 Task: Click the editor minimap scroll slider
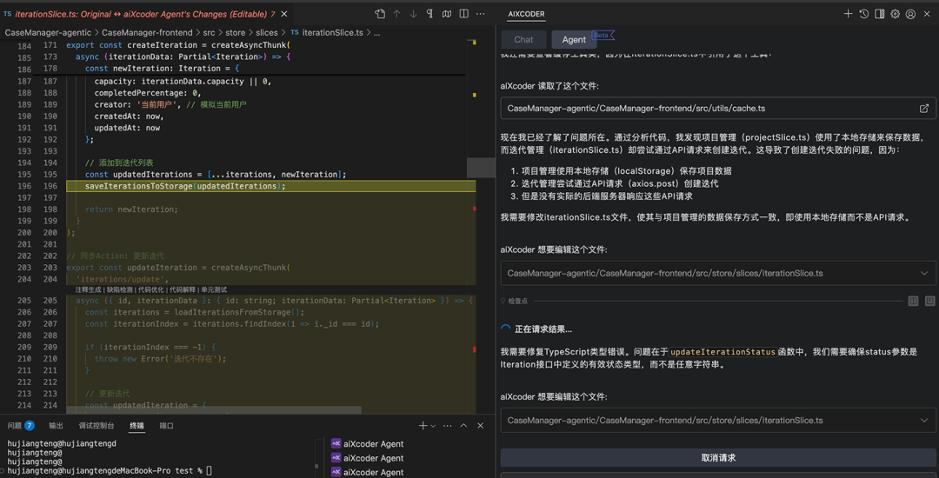(481, 168)
